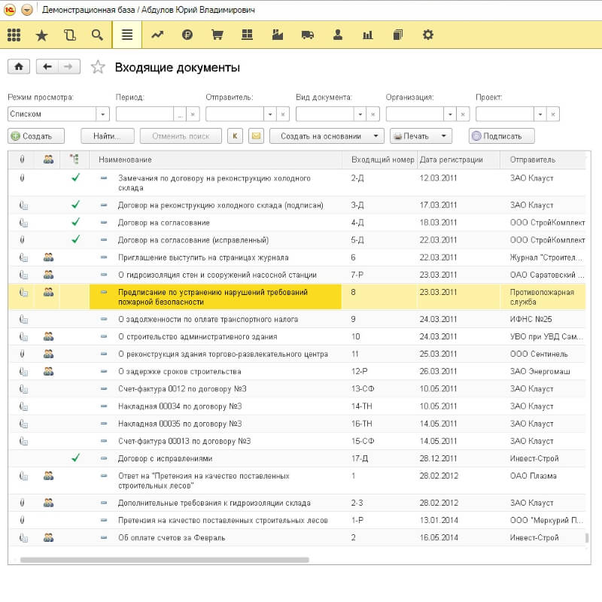
Task: Open Favorites star in top toolbar
Action: [41, 35]
